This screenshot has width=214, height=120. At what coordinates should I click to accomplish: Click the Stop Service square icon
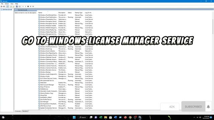[28, 6]
